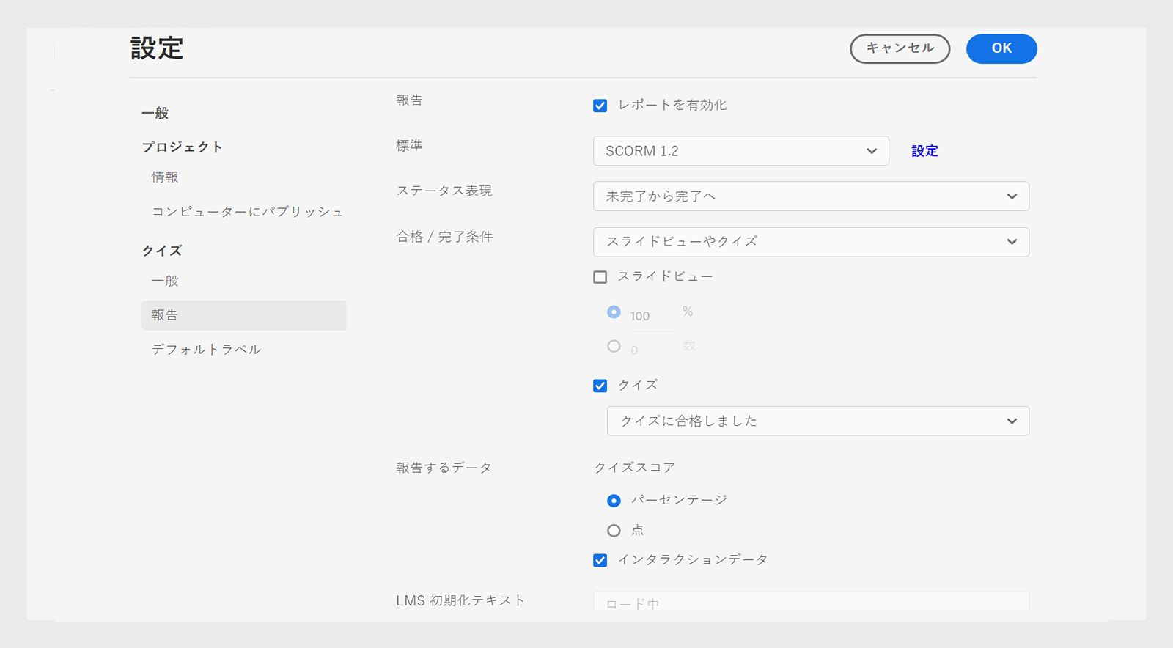The image size is (1173, 648).
Task: Open the 情報 settings section
Action: coord(165,177)
